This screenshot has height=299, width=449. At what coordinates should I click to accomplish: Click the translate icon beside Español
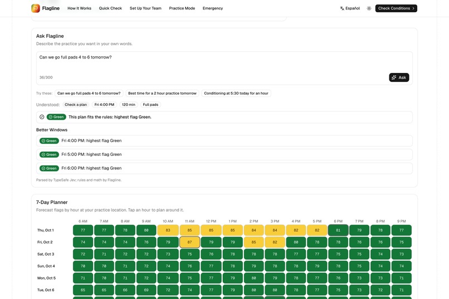point(342,8)
